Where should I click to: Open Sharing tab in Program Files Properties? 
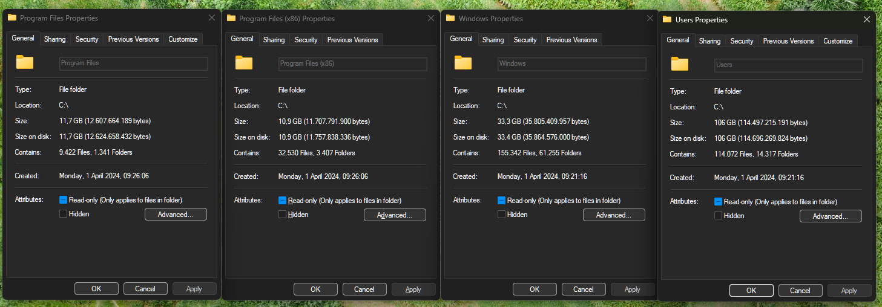pyautogui.click(x=54, y=39)
